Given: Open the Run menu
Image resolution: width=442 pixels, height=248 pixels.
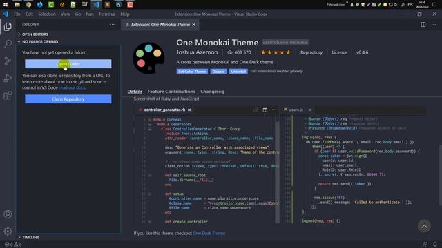Looking at the screenshot, I should tap(90, 14).
